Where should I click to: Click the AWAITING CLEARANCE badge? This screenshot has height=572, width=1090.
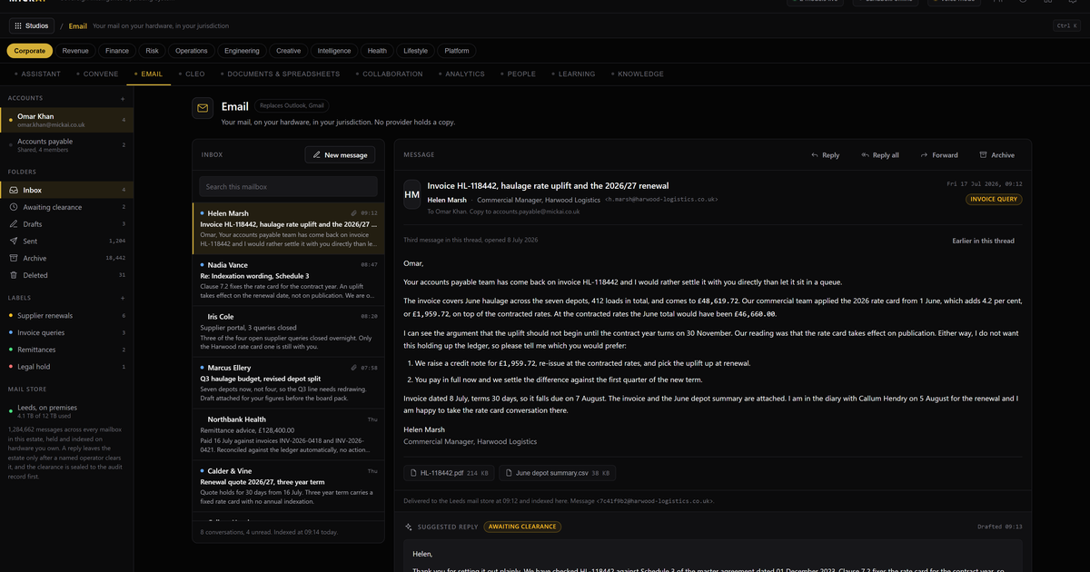click(522, 527)
